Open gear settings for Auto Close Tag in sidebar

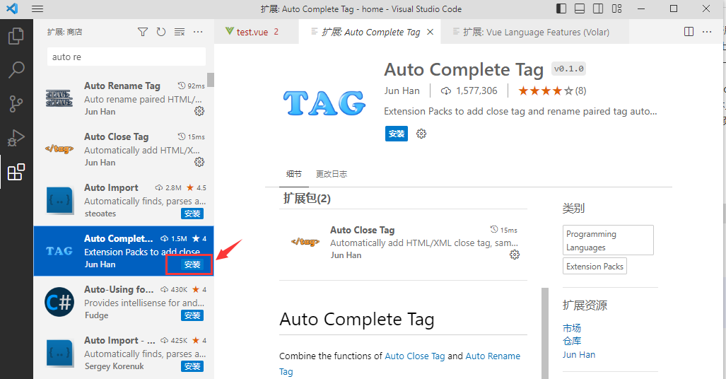coord(199,162)
